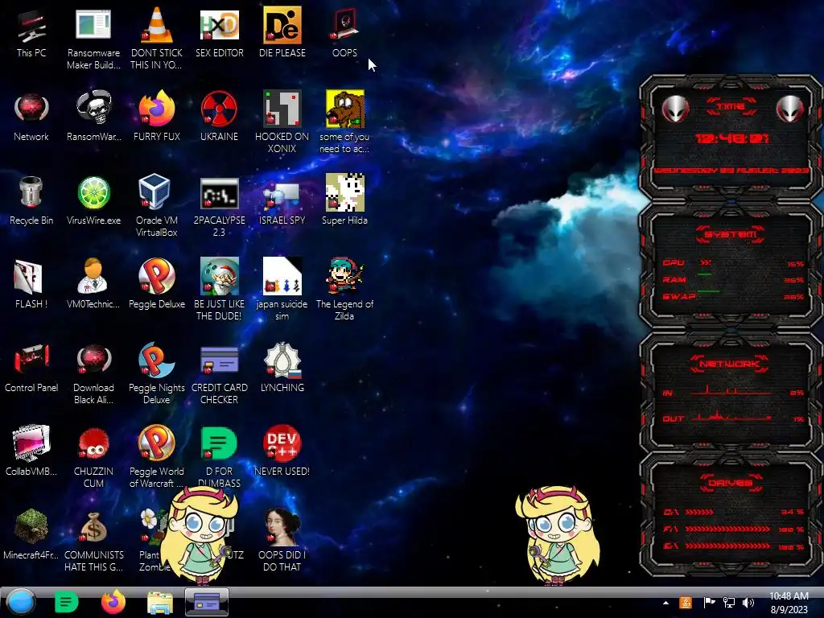Click the SYSTEM widget header
The image size is (824, 618).
point(731,234)
